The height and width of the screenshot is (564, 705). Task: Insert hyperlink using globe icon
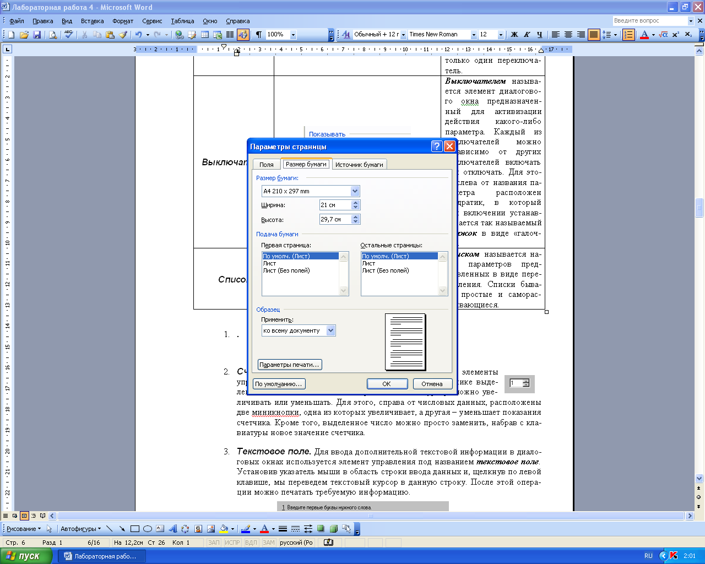pyautogui.click(x=179, y=35)
